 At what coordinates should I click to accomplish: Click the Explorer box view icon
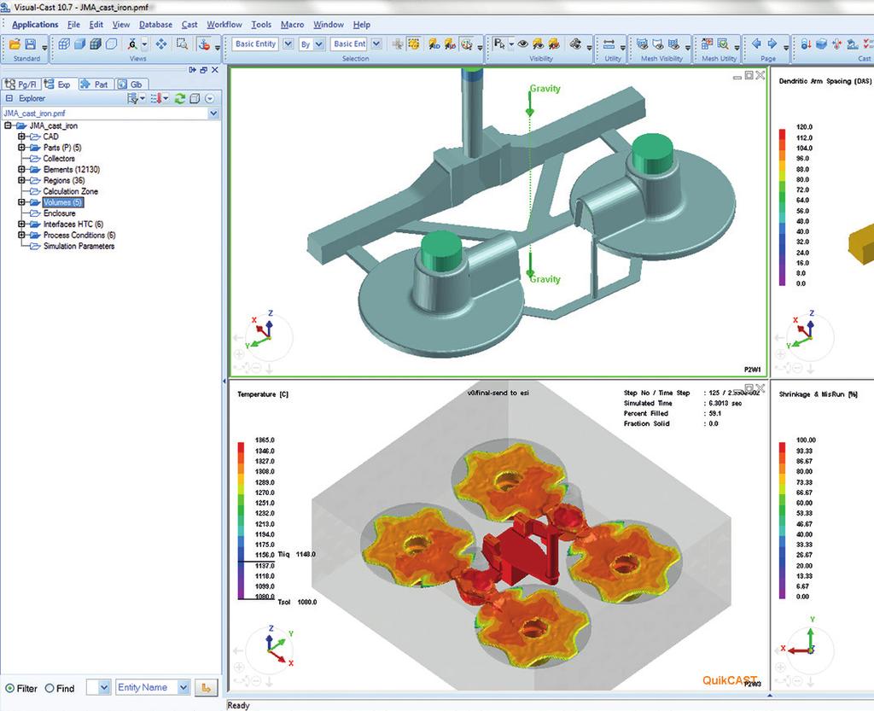[195, 99]
